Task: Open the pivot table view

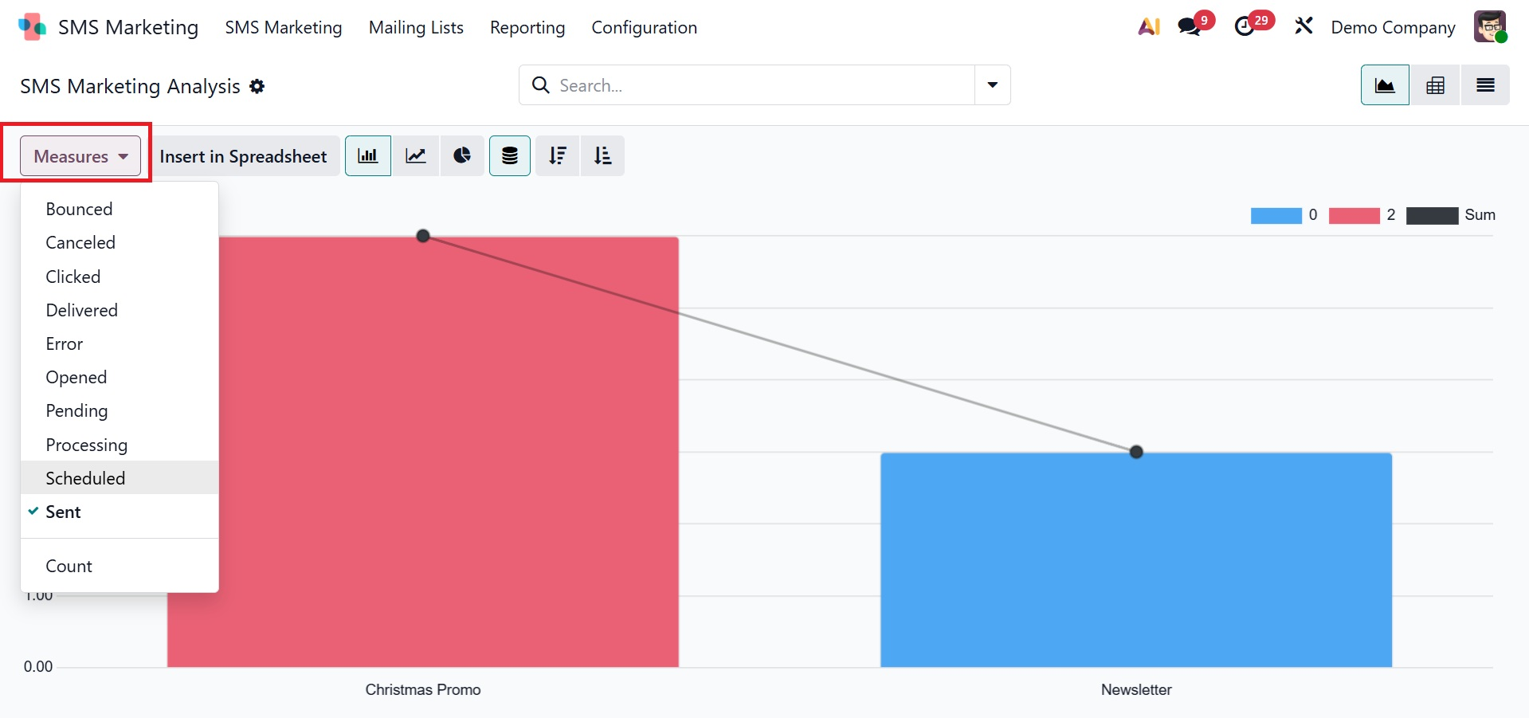Action: (1435, 85)
